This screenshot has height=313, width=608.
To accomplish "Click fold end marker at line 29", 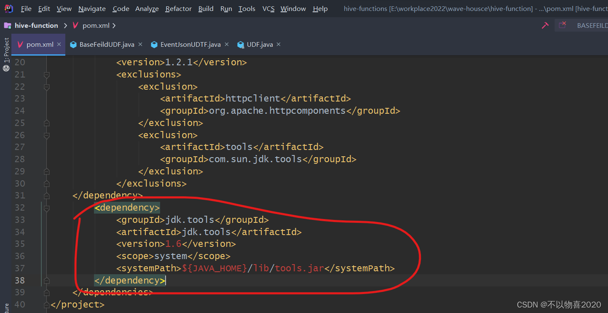I will 47,171.
